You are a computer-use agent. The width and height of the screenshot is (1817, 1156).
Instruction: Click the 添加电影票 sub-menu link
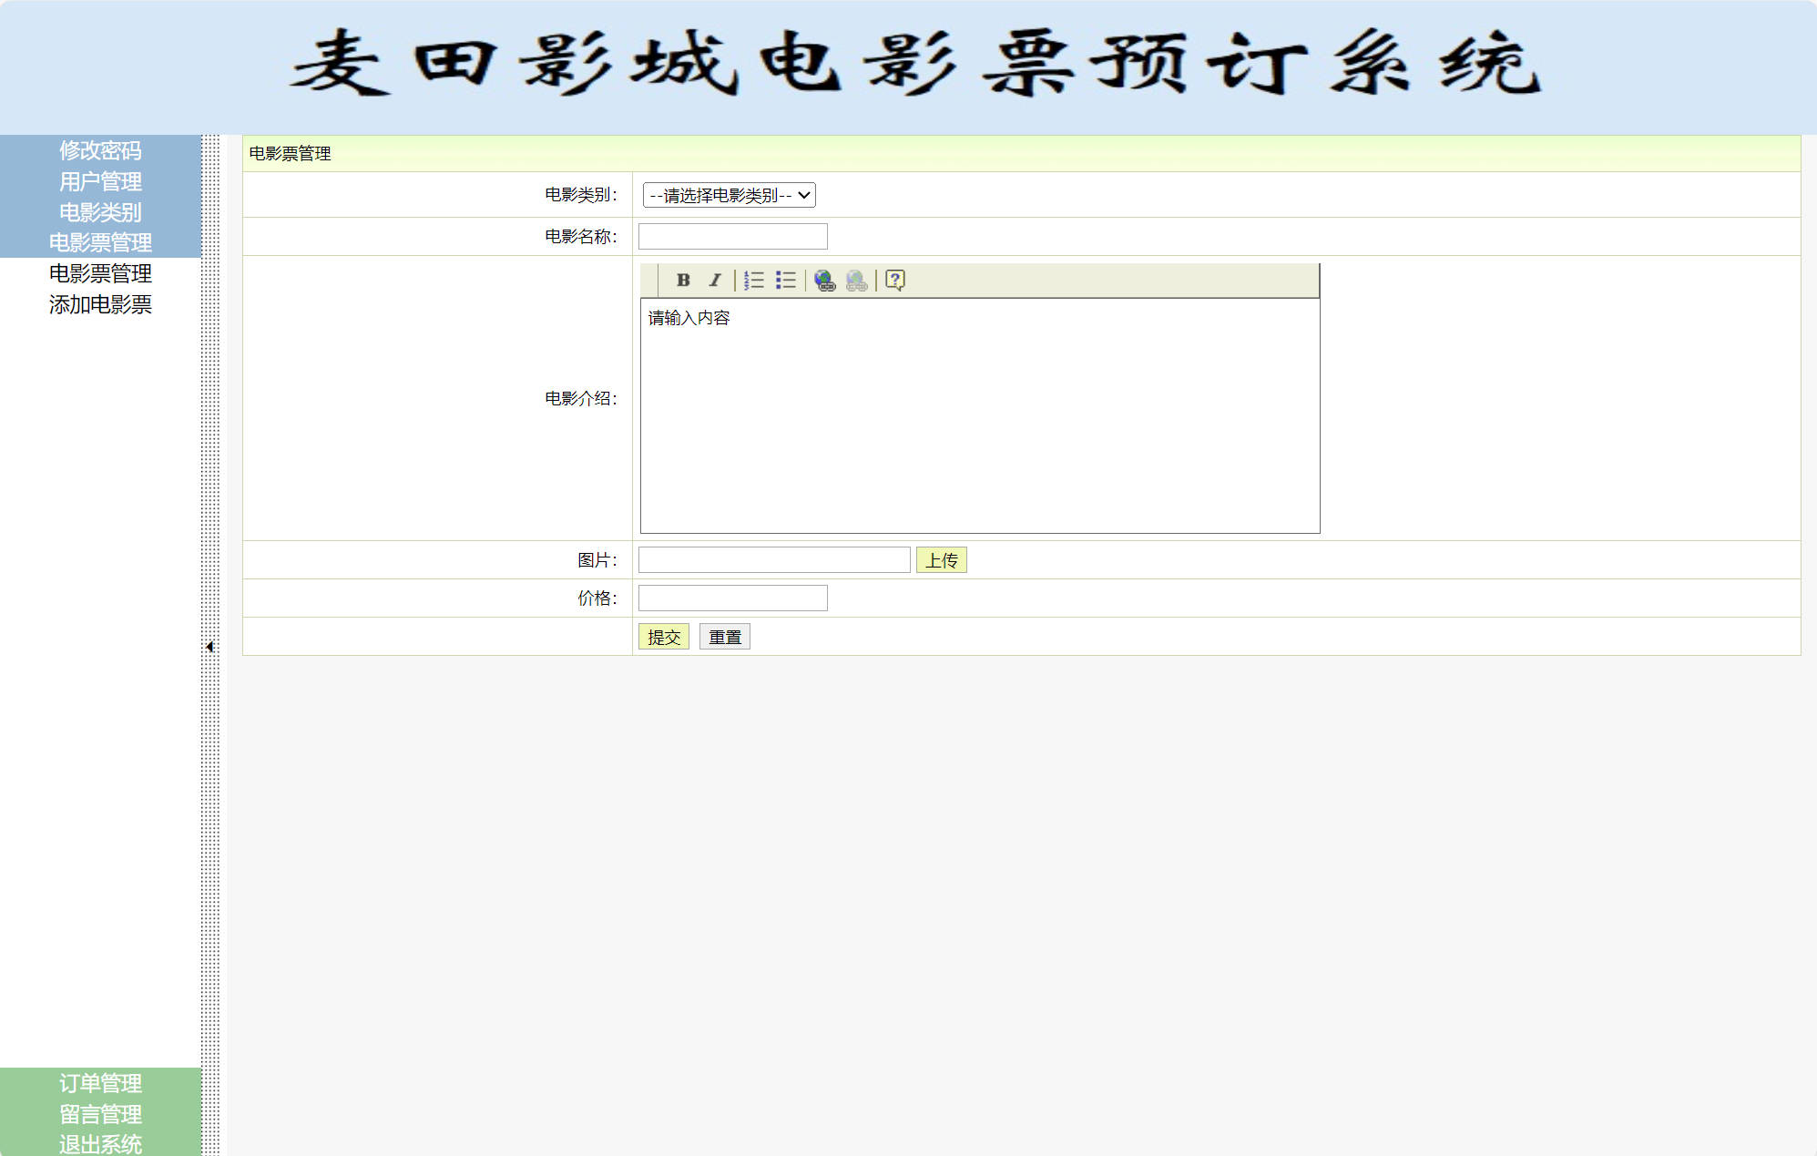[100, 304]
